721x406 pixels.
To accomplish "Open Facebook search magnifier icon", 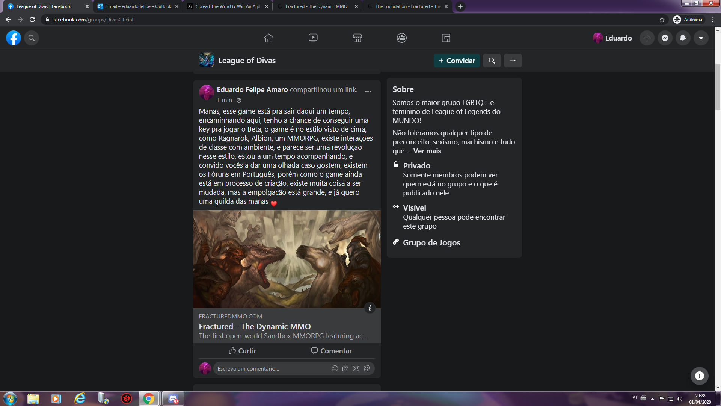I will pyautogui.click(x=32, y=38).
